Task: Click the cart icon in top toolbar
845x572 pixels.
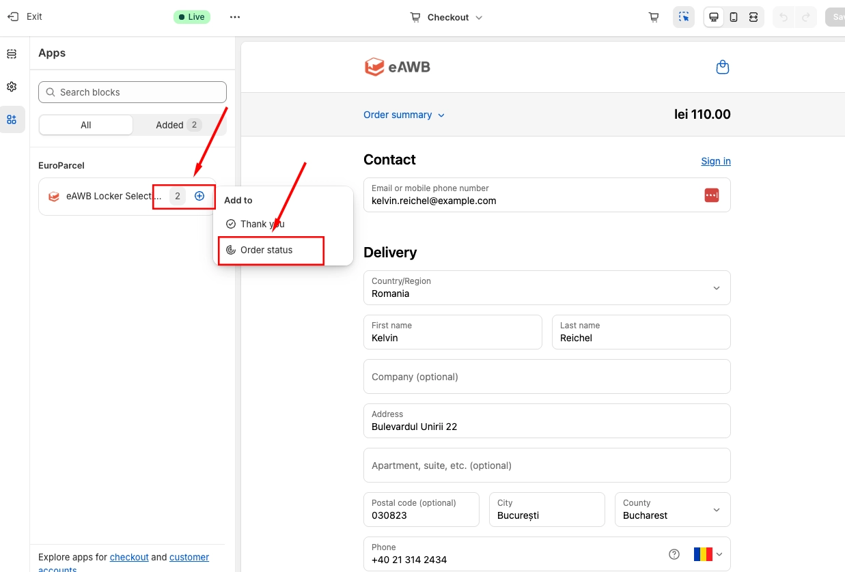Action: coord(654,17)
